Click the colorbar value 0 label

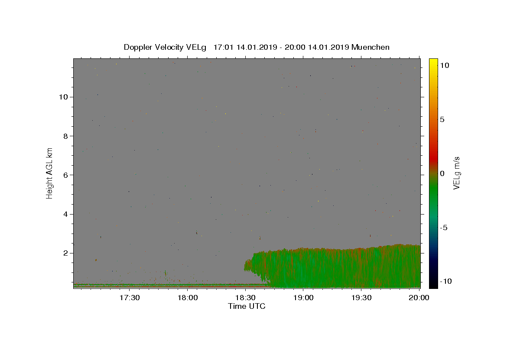[x=442, y=173]
